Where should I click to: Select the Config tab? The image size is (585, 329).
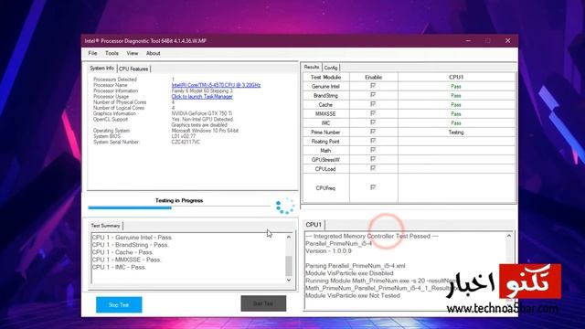[x=331, y=68]
